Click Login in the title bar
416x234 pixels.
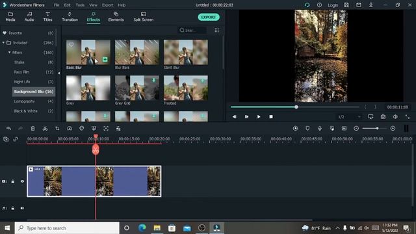pos(333,5)
